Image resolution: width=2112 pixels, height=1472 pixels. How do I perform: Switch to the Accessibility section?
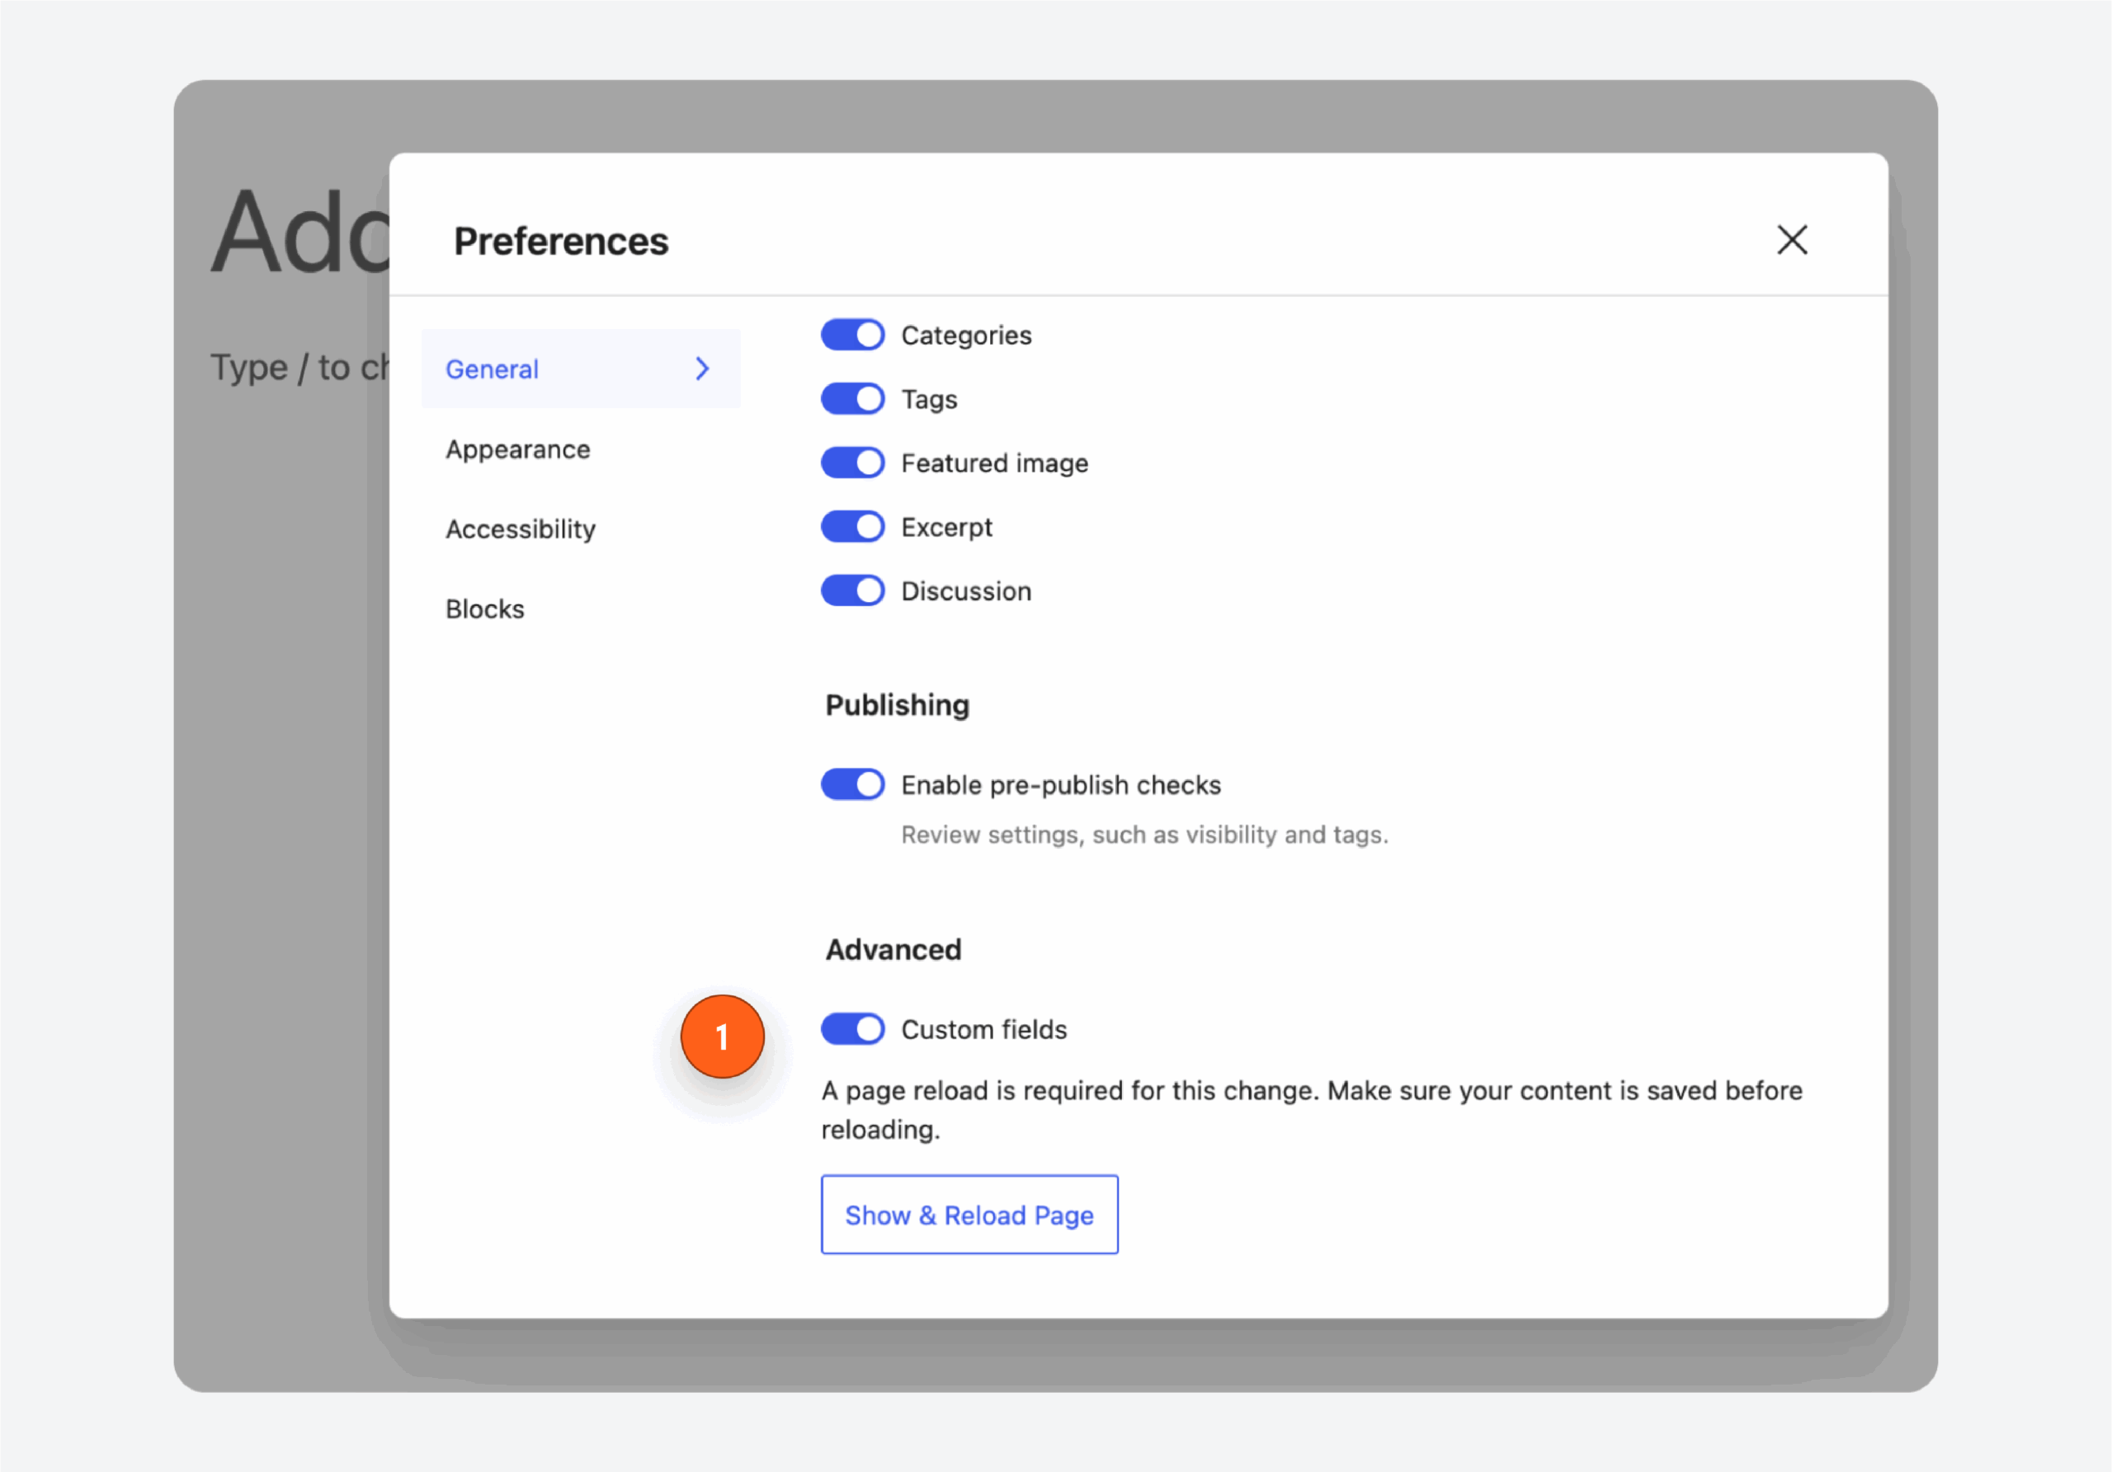(520, 529)
